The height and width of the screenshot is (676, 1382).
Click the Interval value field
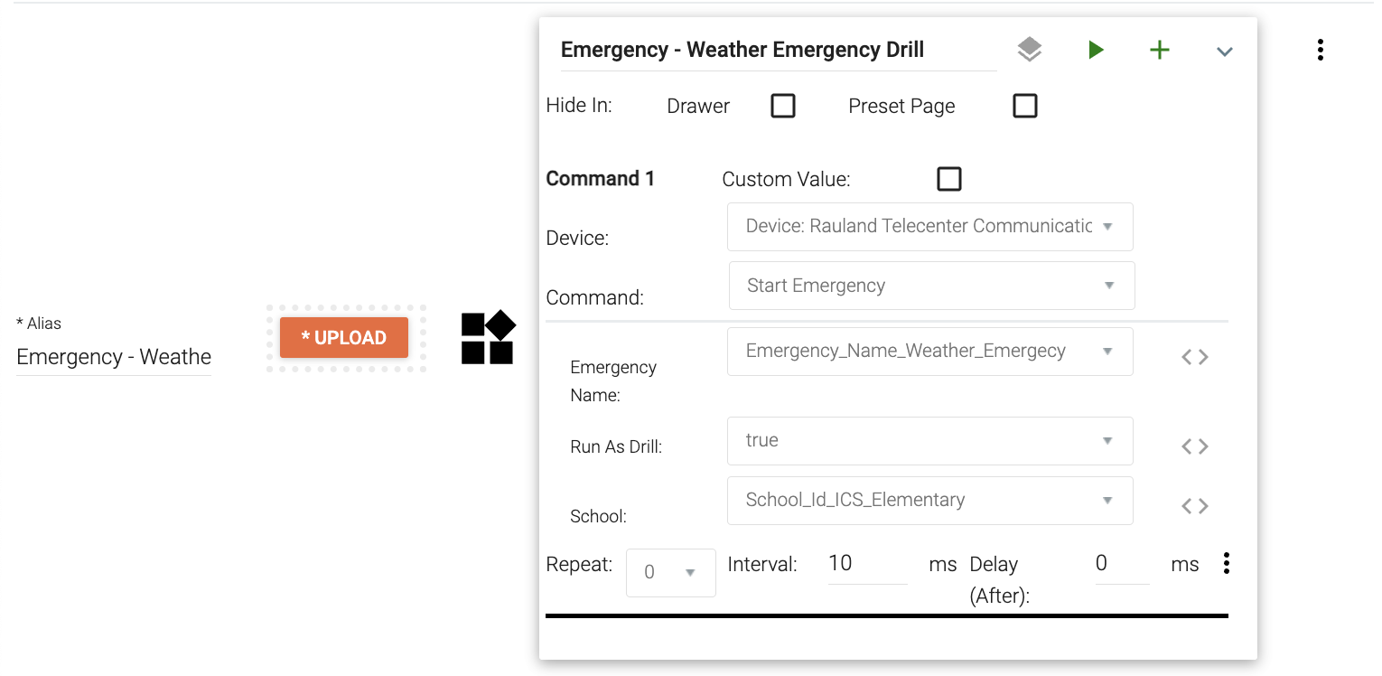(x=867, y=564)
